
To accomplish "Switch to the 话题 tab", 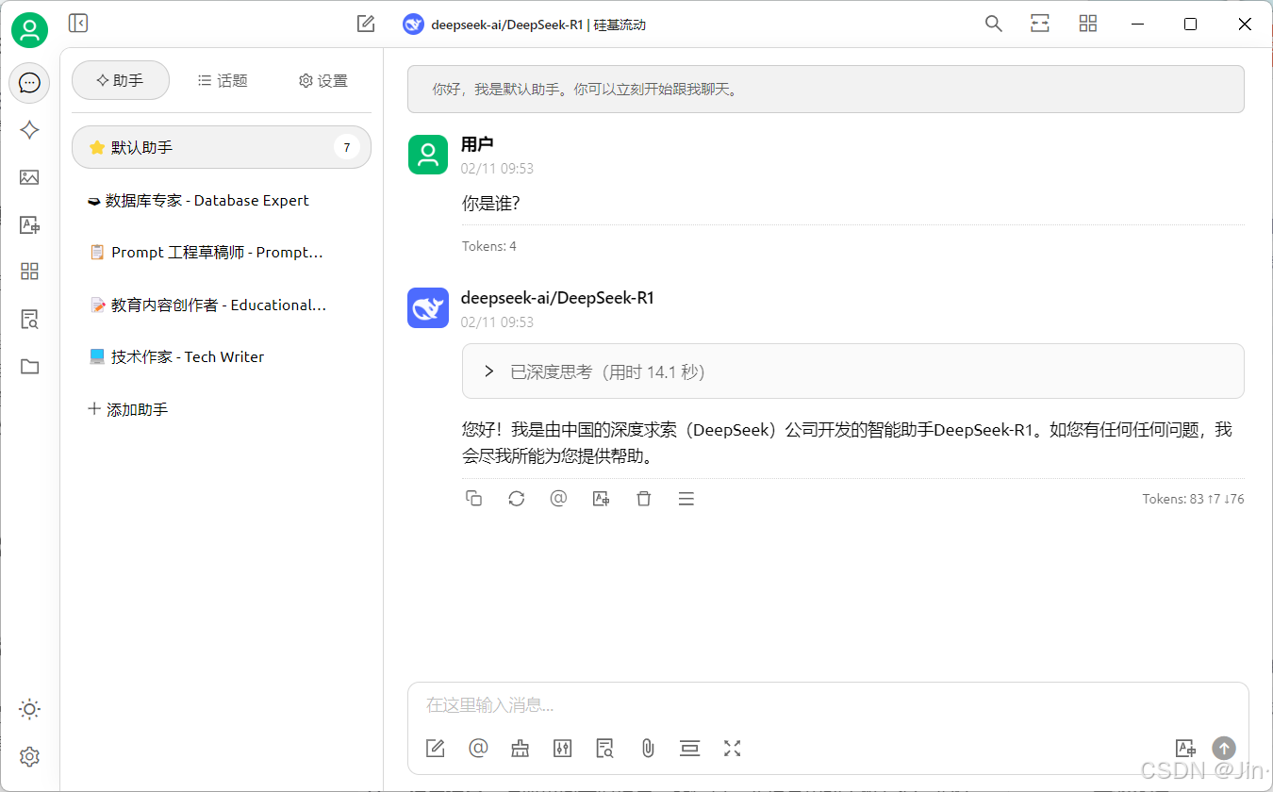I will [x=223, y=81].
